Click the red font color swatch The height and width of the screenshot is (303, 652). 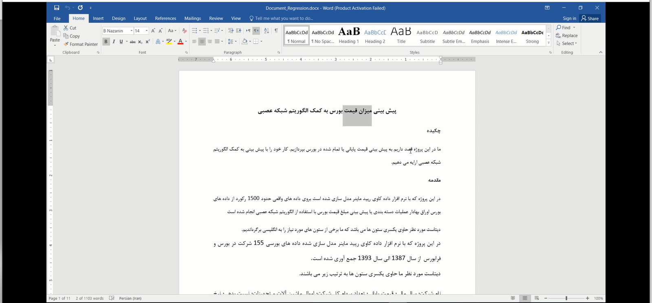pos(180,42)
